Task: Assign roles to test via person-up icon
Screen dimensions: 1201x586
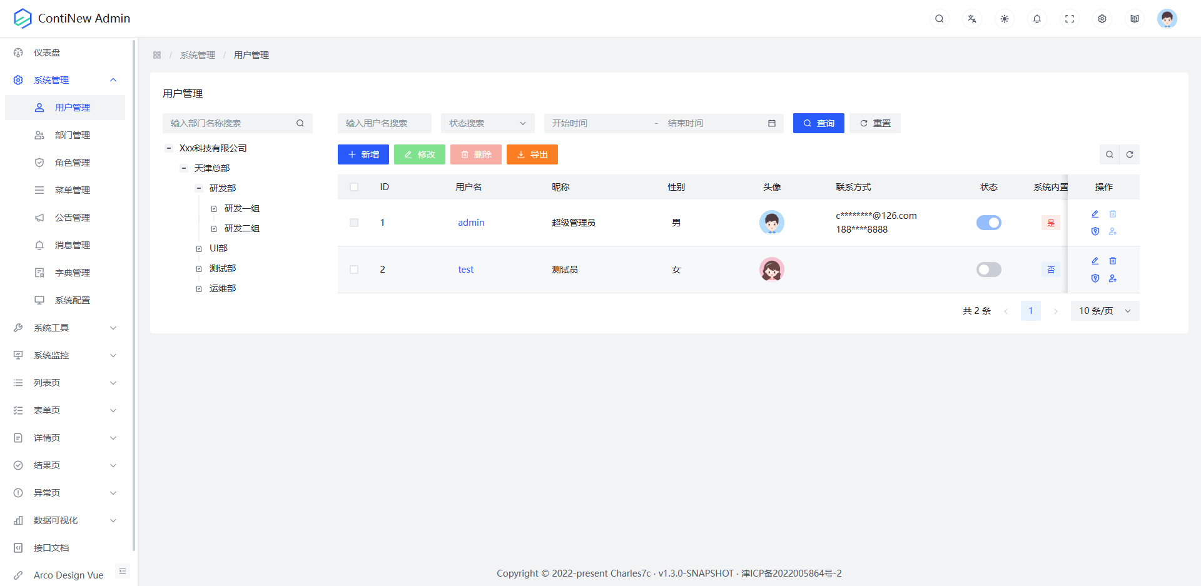Action: [1113, 278]
